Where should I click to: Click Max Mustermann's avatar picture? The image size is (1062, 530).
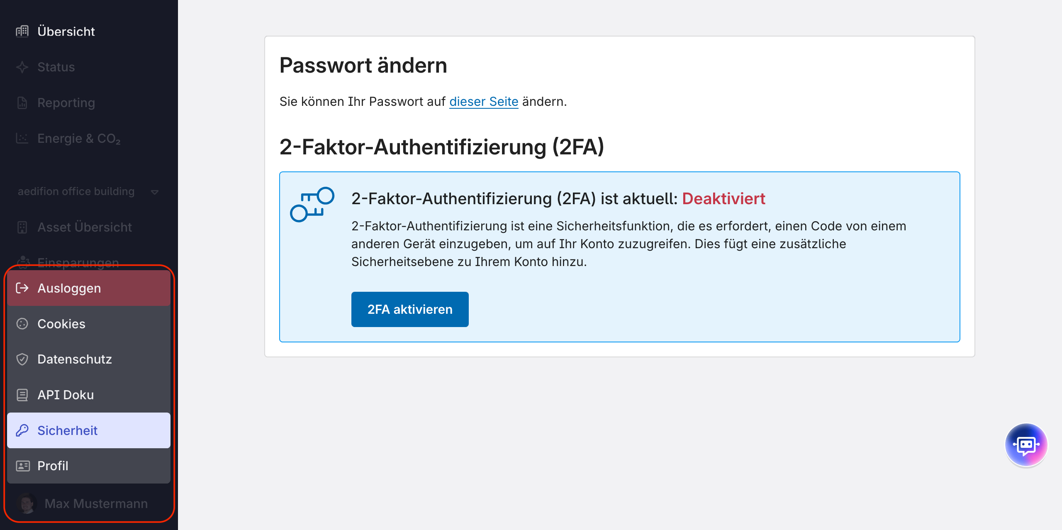coord(27,503)
